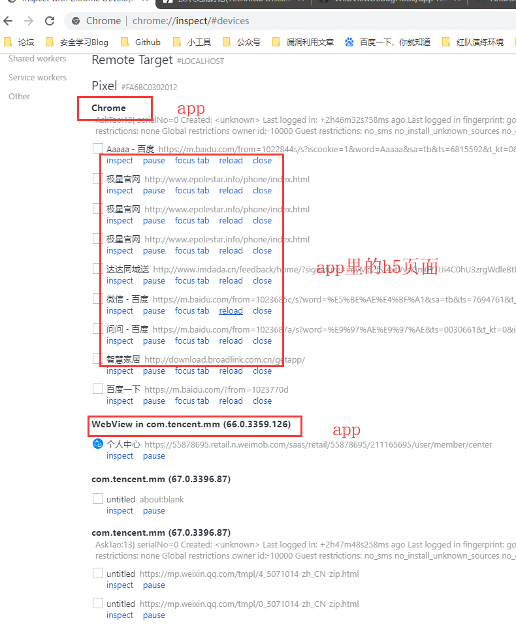Go back using the browser back arrow
This screenshot has height=637, width=516.
click(8, 21)
